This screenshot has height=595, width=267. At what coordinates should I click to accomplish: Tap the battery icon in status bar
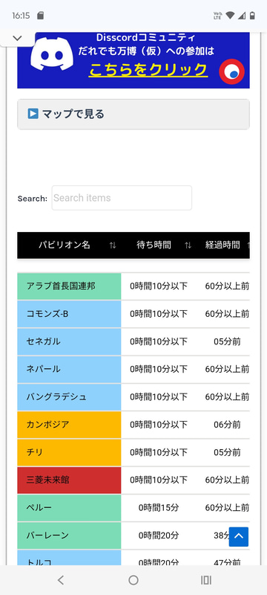click(252, 16)
